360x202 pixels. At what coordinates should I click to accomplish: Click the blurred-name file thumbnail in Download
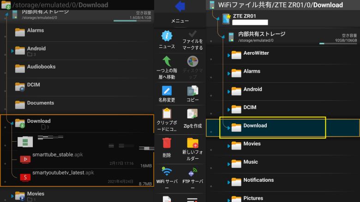pos(25,142)
